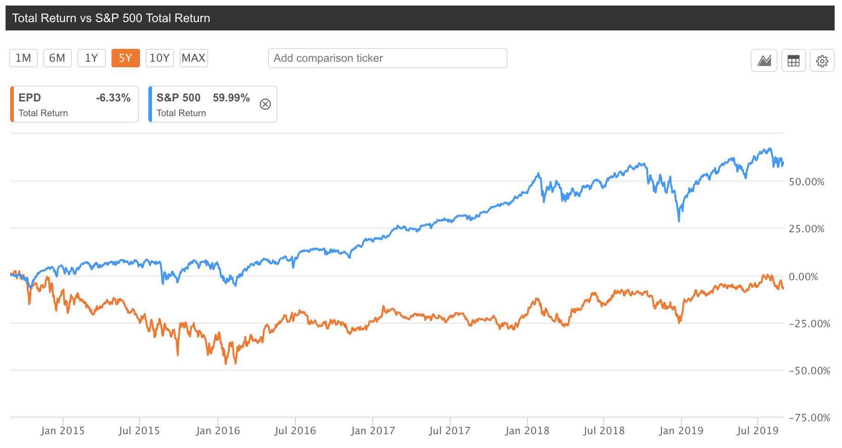Open the table view icon

[x=793, y=60]
